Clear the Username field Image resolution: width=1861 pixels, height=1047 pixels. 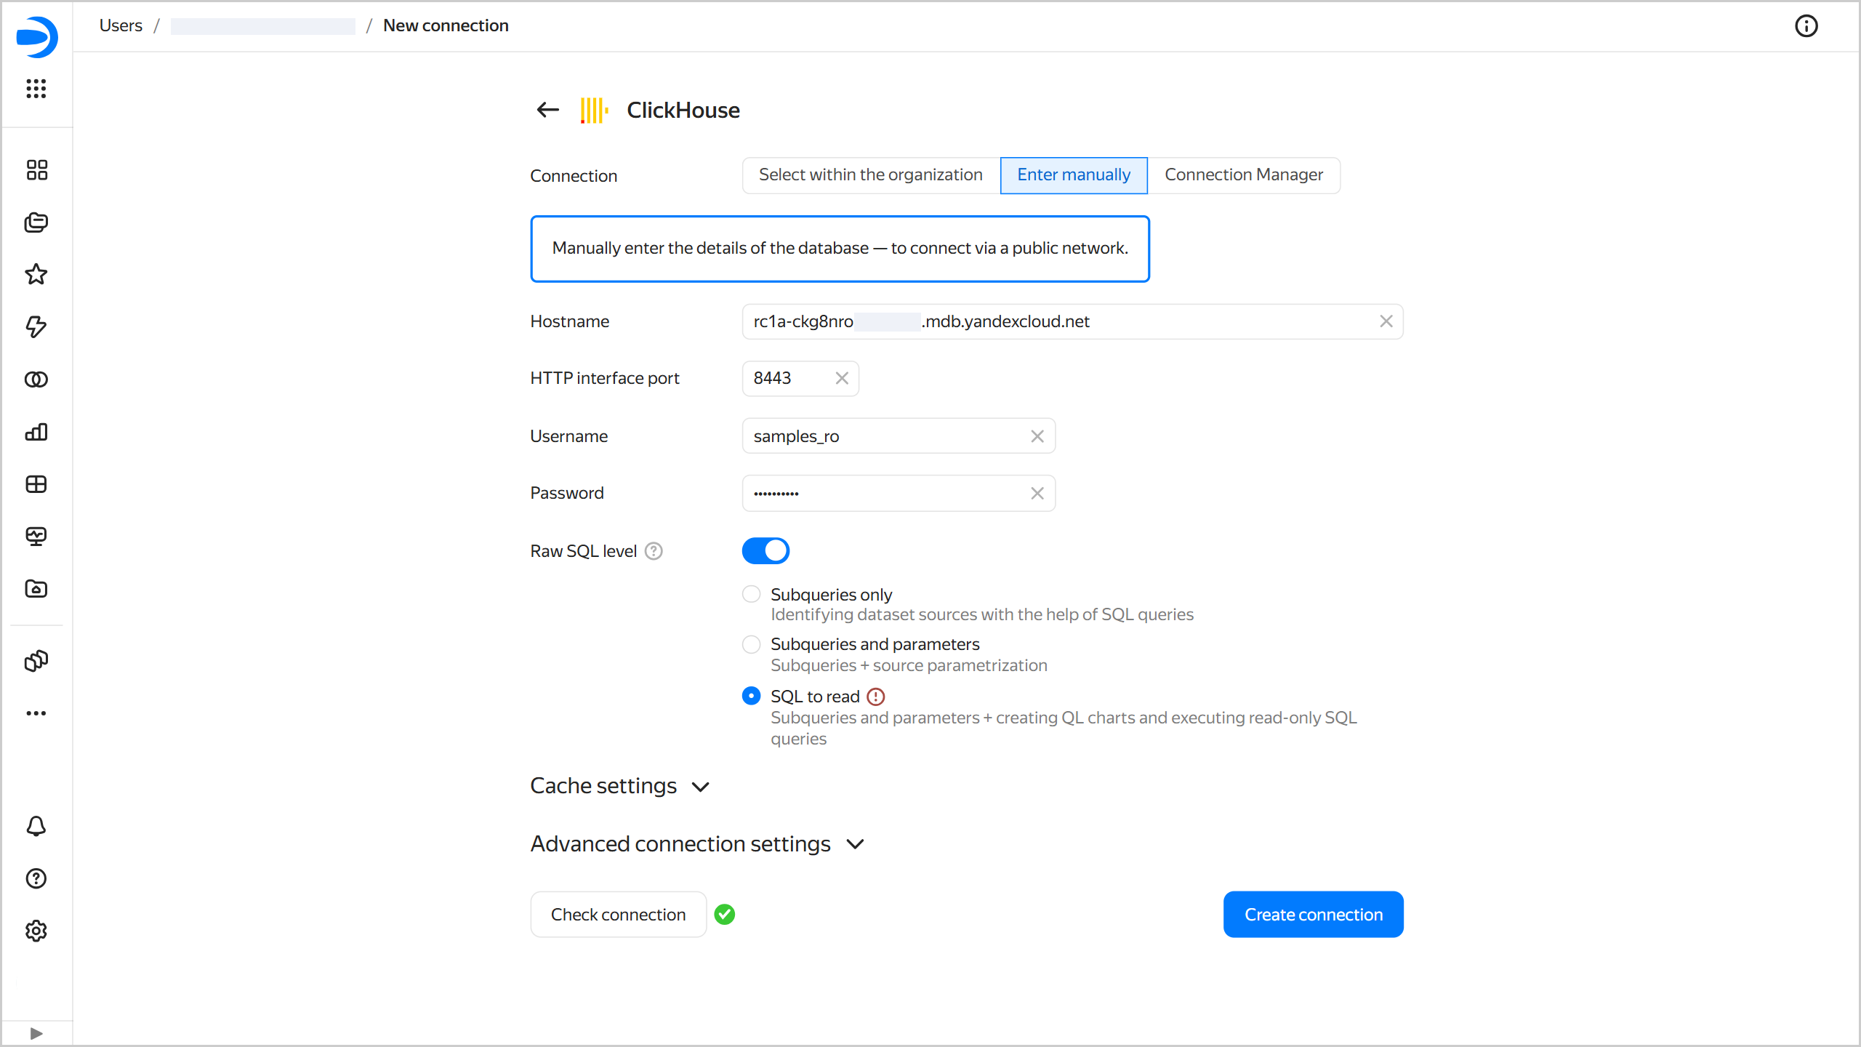tap(1037, 436)
